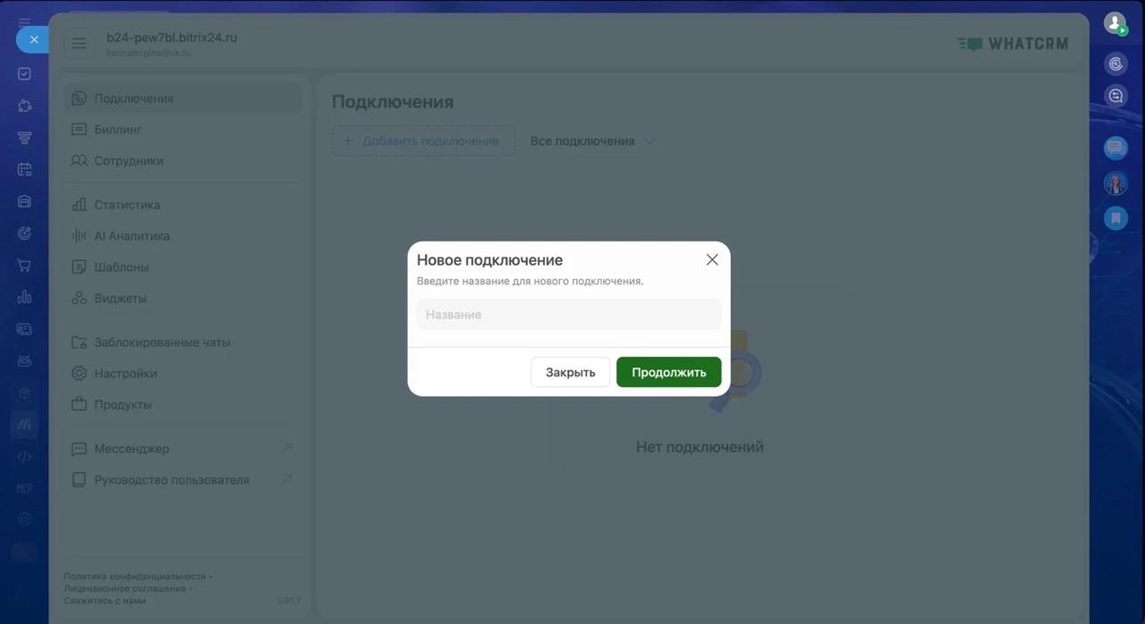Click the user profile avatar icon

pos(1115,23)
